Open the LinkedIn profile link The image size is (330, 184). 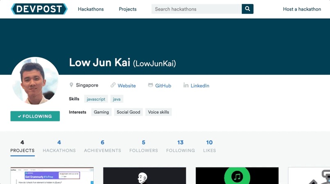[x=200, y=85]
